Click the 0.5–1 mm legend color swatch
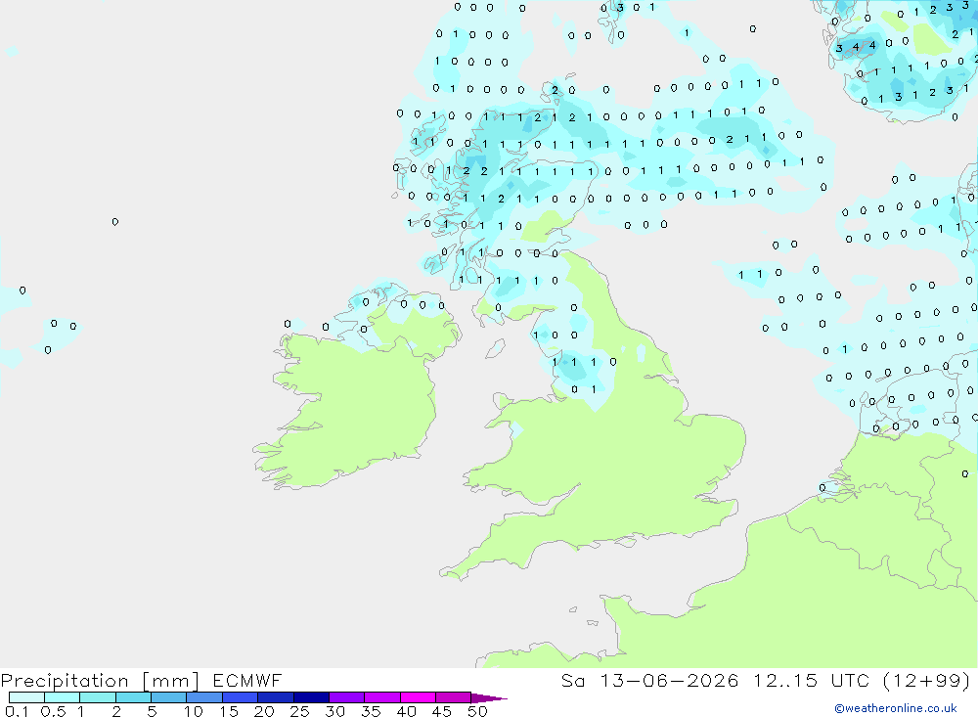978x717 pixels. pos(63,697)
